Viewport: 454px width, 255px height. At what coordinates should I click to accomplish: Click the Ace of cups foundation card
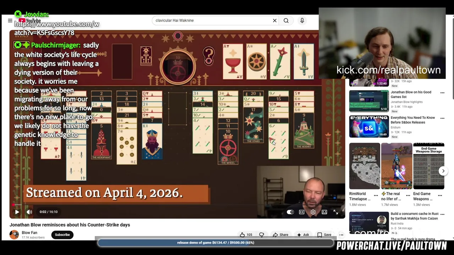(x=233, y=62)
